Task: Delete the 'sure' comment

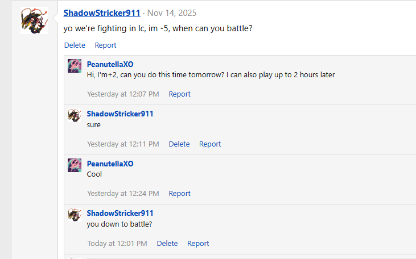Action: point(179,144)
